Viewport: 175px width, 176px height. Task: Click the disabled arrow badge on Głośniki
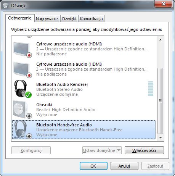click(29, 116)
